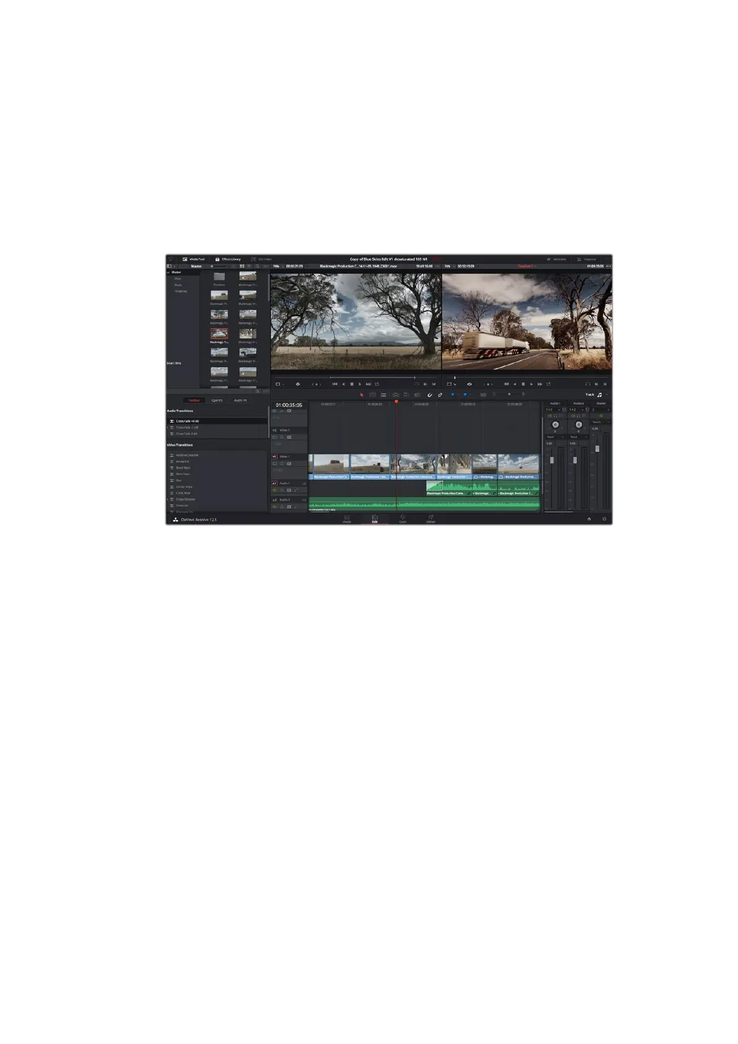Go to the Edit page
The image size is (738, 1044).
[x=375, y=519]
